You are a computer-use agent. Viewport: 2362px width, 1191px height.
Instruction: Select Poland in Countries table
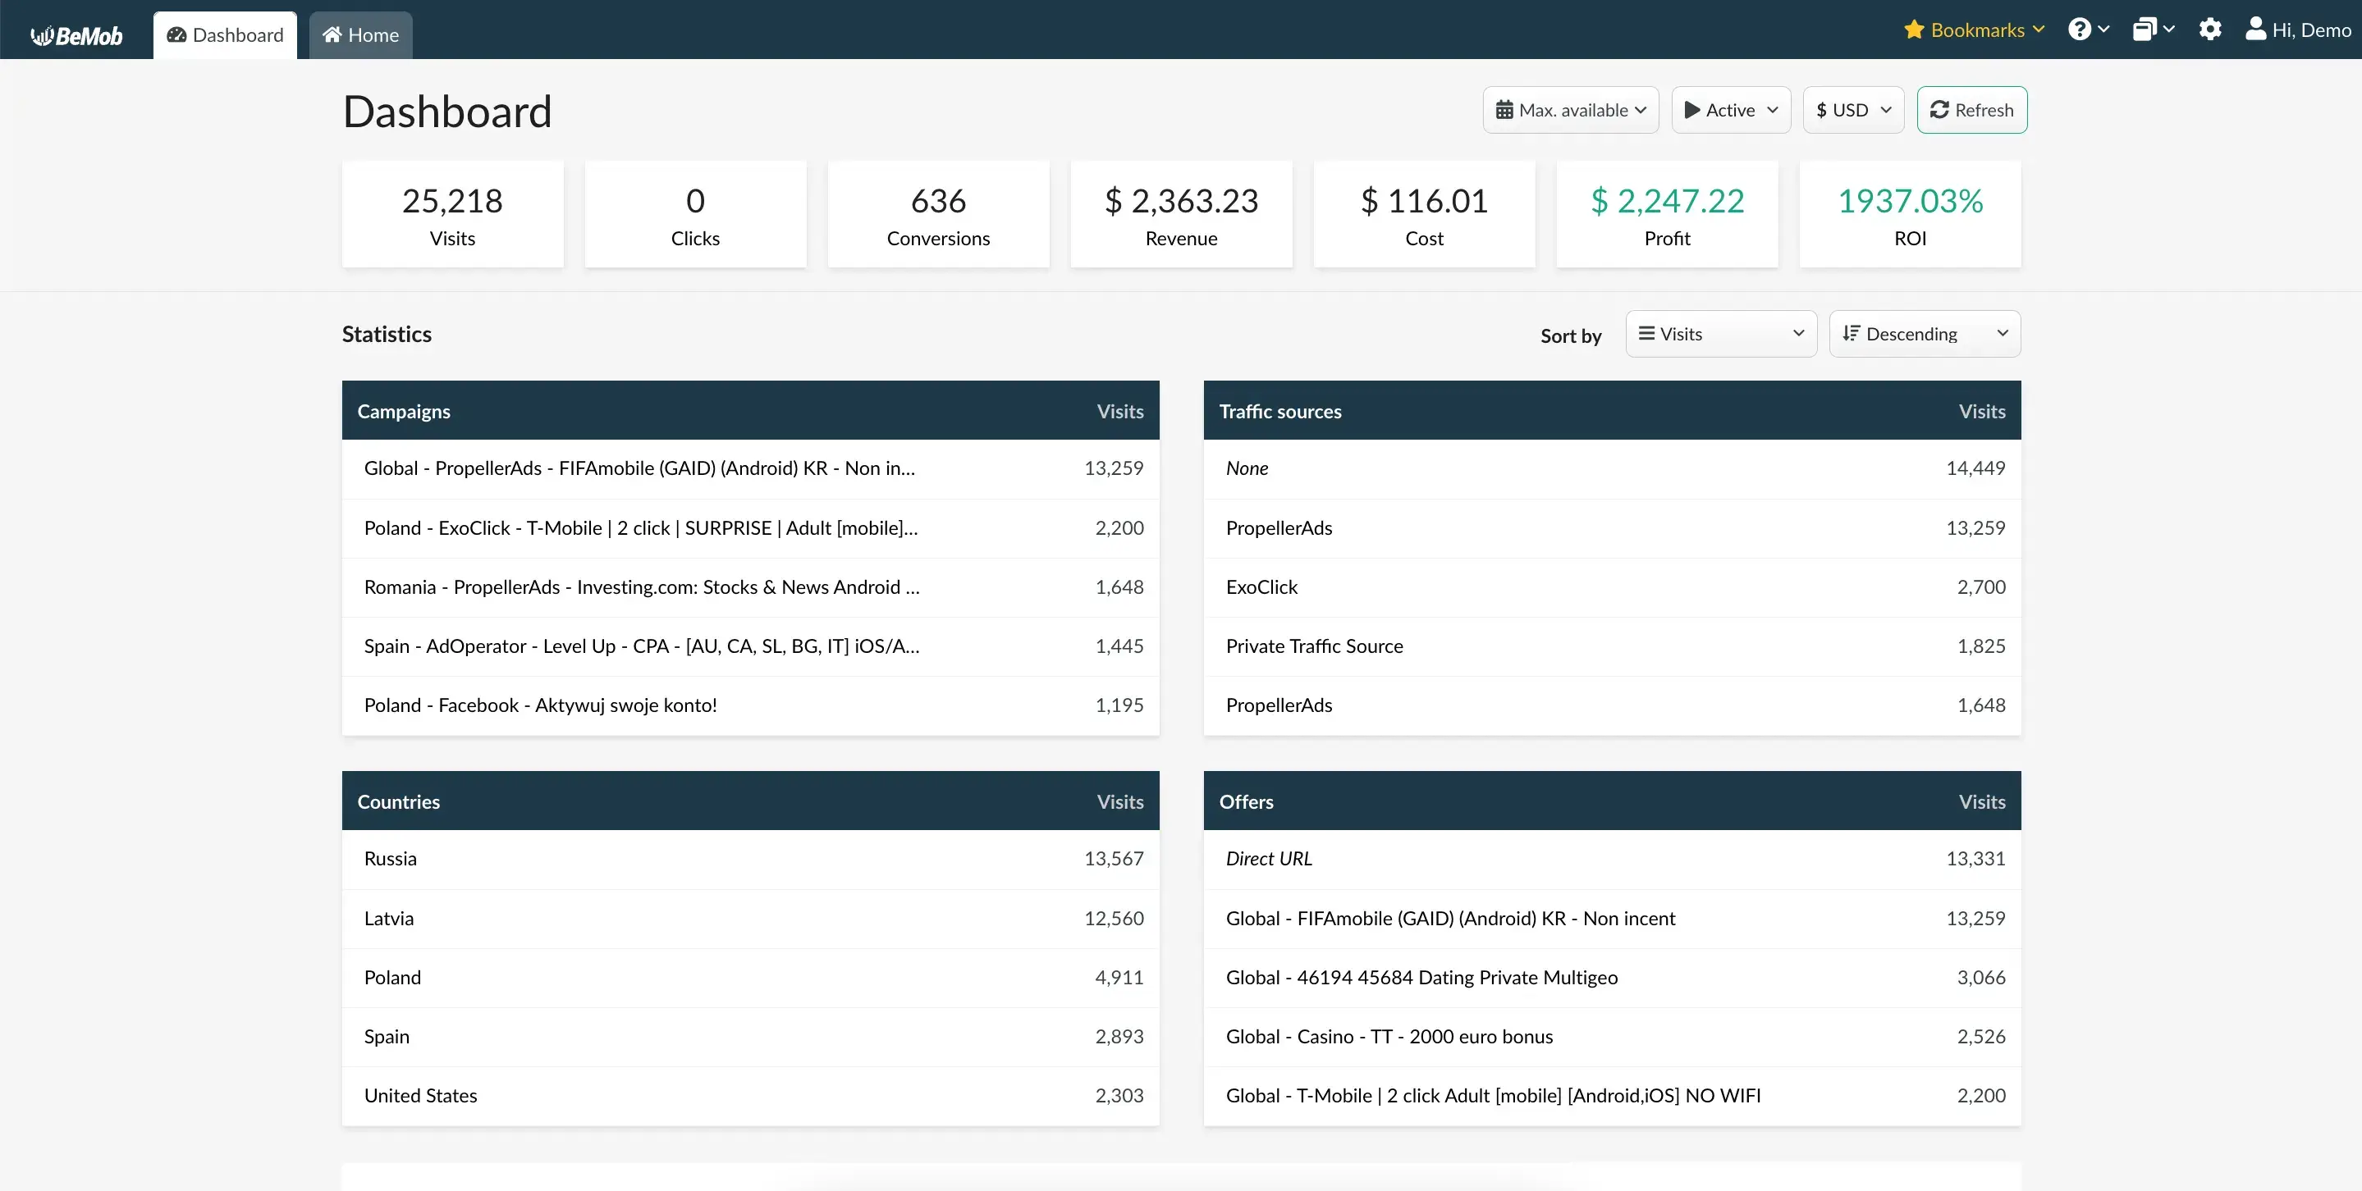click(x=751, y=978)
